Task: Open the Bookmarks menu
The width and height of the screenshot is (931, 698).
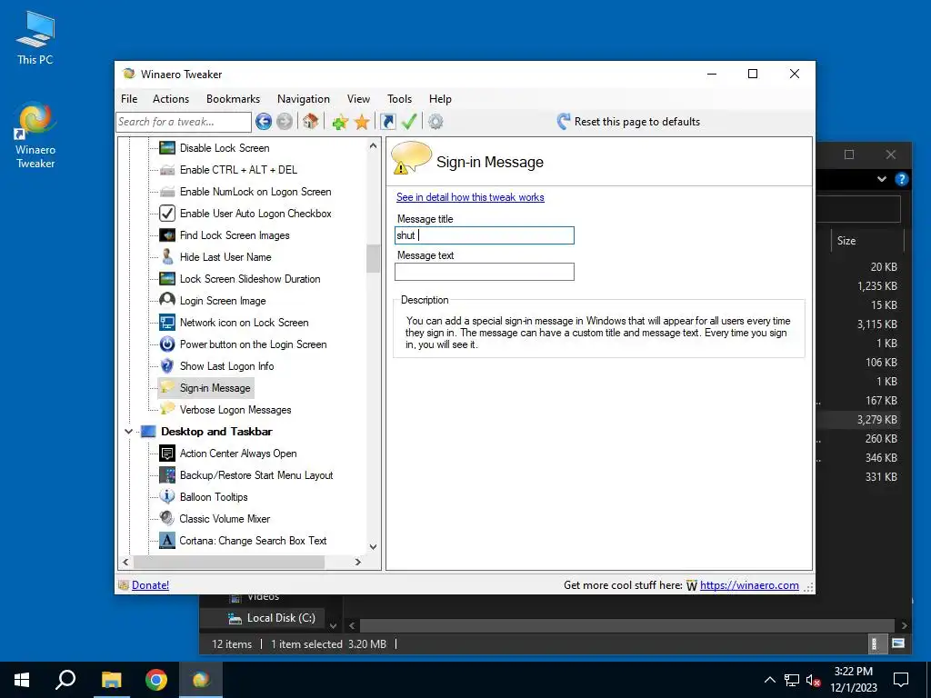Action: [x=234, y=99]
